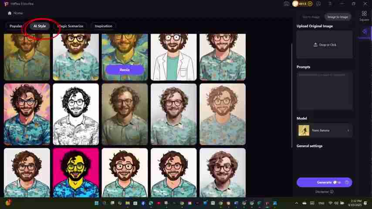Click the purple Generate button
This screenshot has height=209, width=372.
(x=324, y=182)
